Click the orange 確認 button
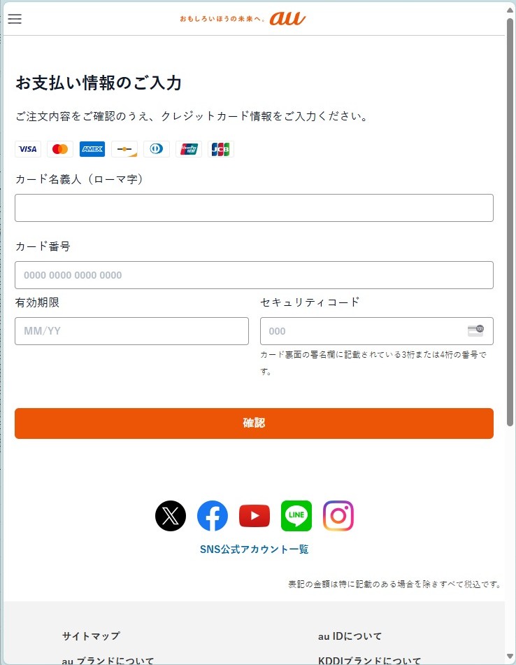The image size is (516, 665). (255, 423)
